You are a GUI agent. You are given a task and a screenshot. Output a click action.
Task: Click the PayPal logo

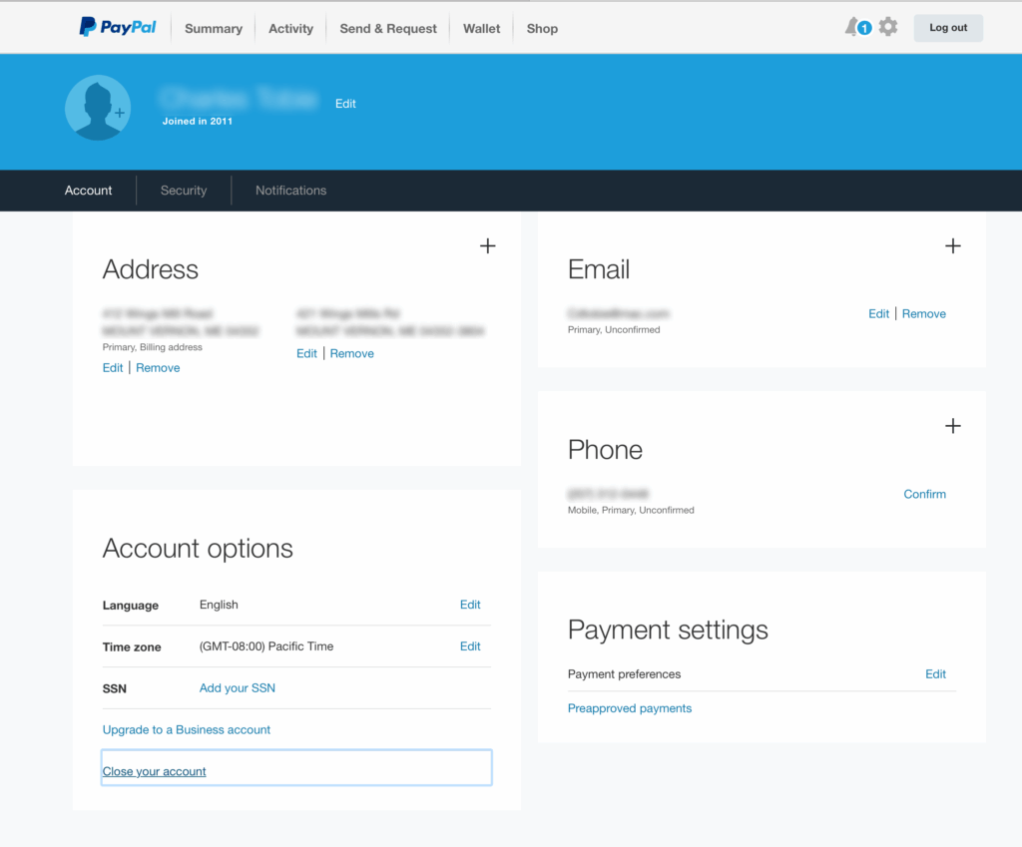click(x=117, y=27)
